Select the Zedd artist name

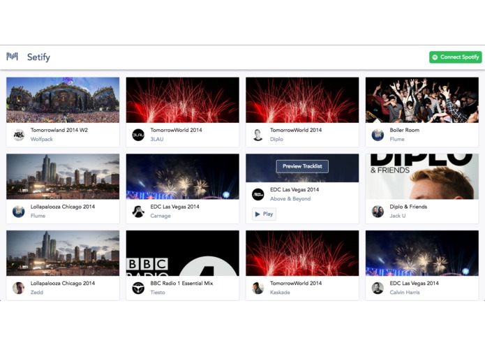37,293
